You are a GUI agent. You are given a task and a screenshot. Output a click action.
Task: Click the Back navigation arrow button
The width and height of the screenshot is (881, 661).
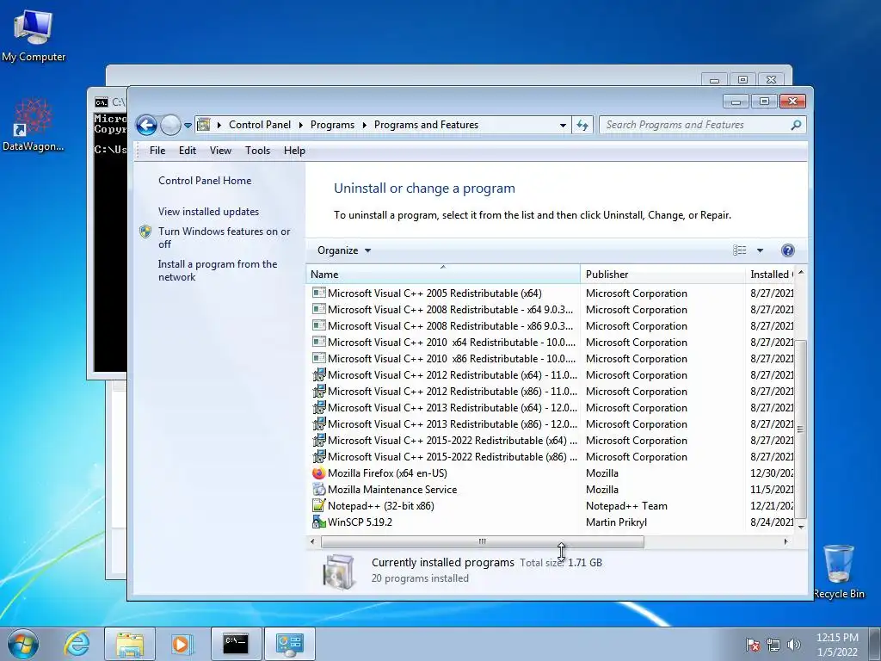click(x=146, y=125)
